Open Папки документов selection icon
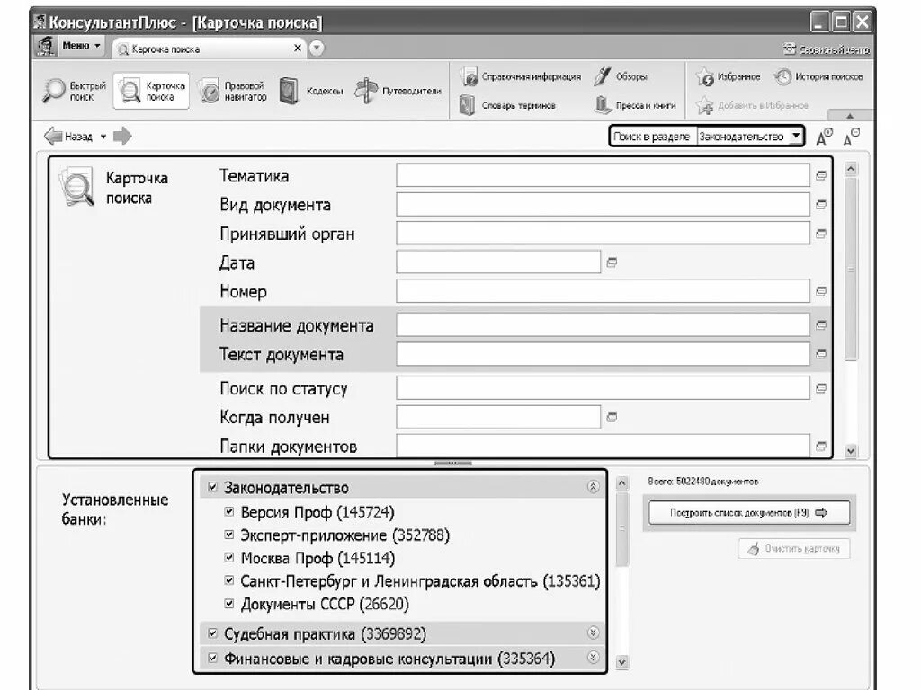 (x=821, y=446)
